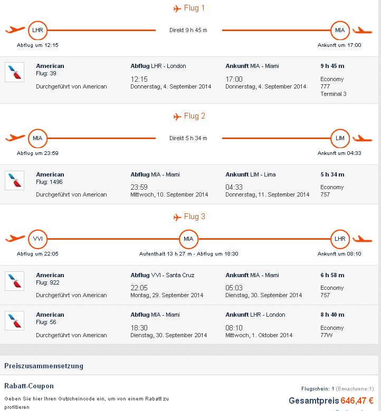Click the American Airlines logo for flight 922
381x411 pixels.
coord(14,281)
